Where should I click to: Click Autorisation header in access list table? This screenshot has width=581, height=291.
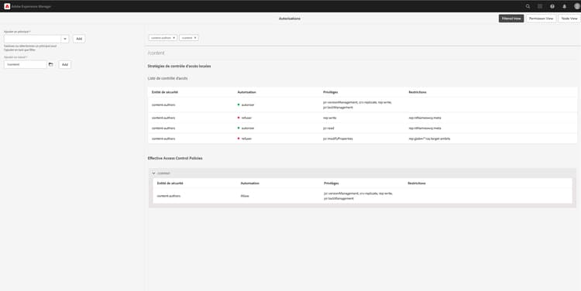247,92
